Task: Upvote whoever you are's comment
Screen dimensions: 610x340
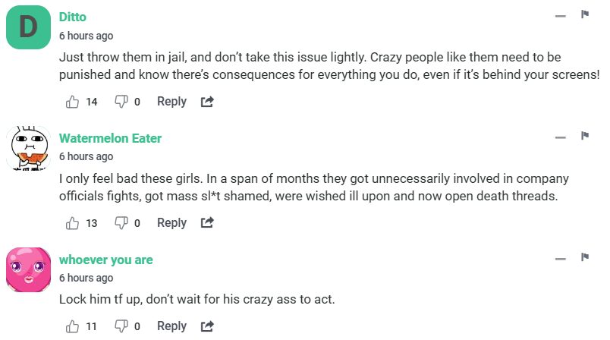Action: click(73, 326)
